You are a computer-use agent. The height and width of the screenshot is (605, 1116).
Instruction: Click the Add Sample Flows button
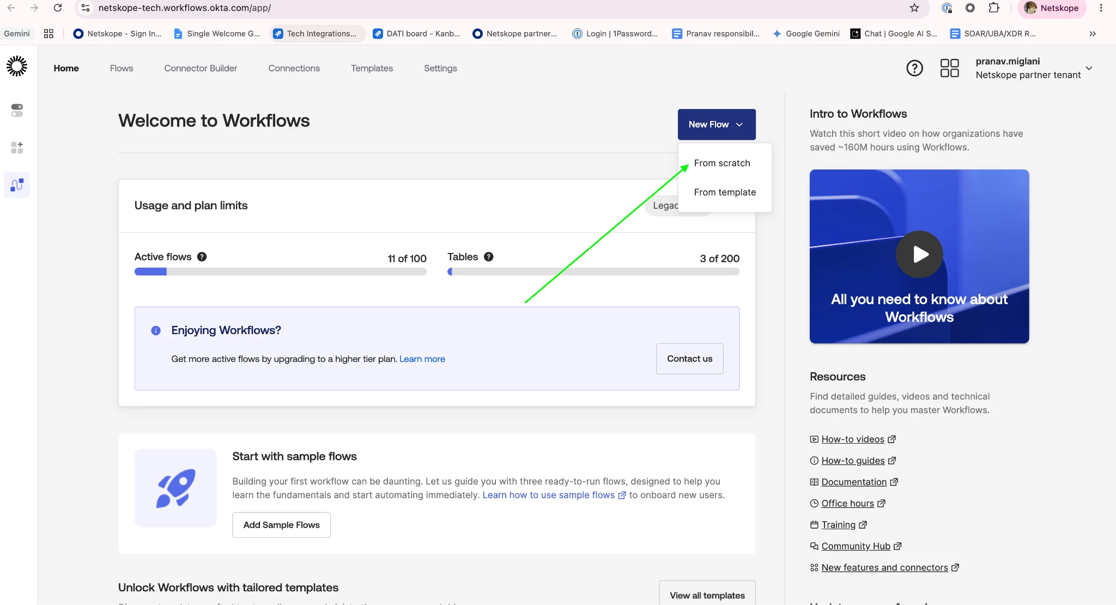point(281,525)
